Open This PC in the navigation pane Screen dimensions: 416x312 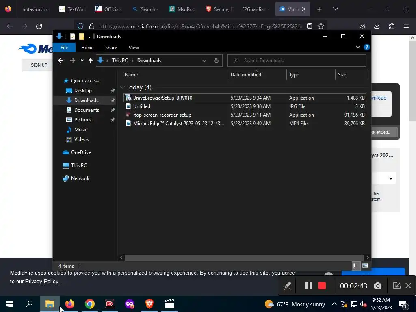[79, 165]
